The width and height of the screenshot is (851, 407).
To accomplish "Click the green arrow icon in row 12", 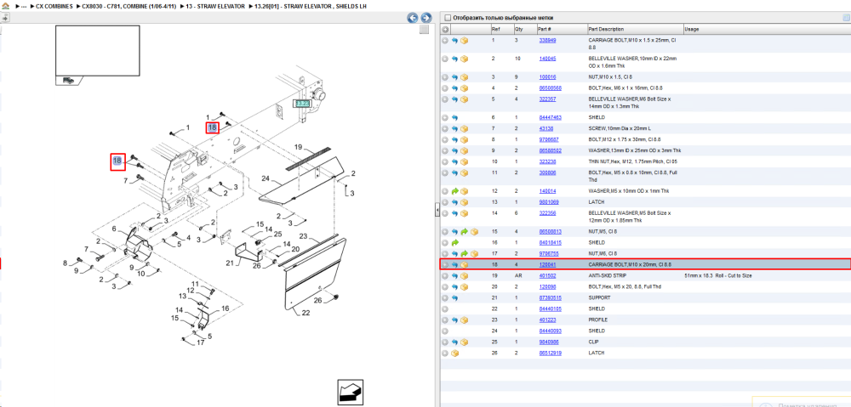I will (x=454, y=191).
